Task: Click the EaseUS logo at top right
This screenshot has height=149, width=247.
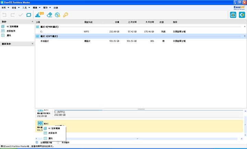Action: [239, 8]
